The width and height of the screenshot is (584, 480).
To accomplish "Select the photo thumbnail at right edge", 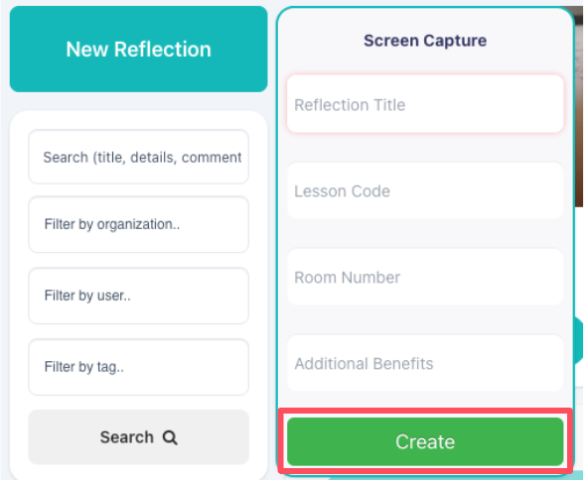I will [x=579, y=106].
